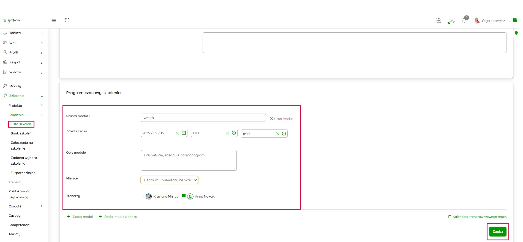The height and width of the screenshot is (242, 523).
Task: Click the Dodaj moduł z banku link
Action: pyautogui.click(x=120, y=217)
